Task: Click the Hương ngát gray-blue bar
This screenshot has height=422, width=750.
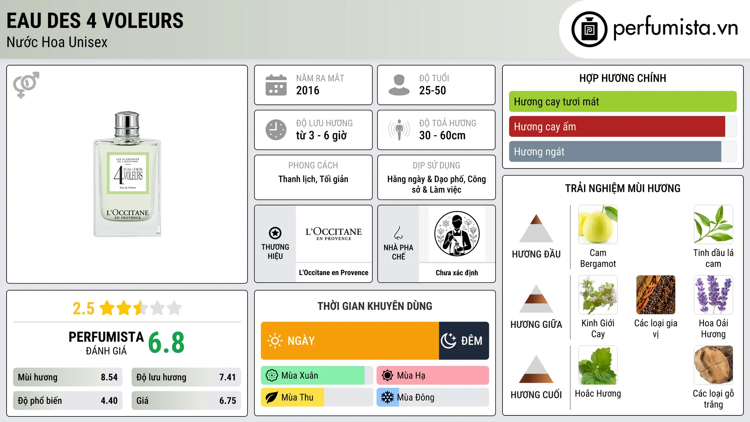Action: 615,152
